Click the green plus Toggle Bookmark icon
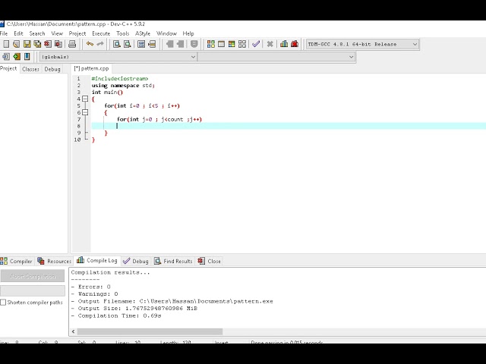Screen dimensions: 486x364 click(17, 57)
